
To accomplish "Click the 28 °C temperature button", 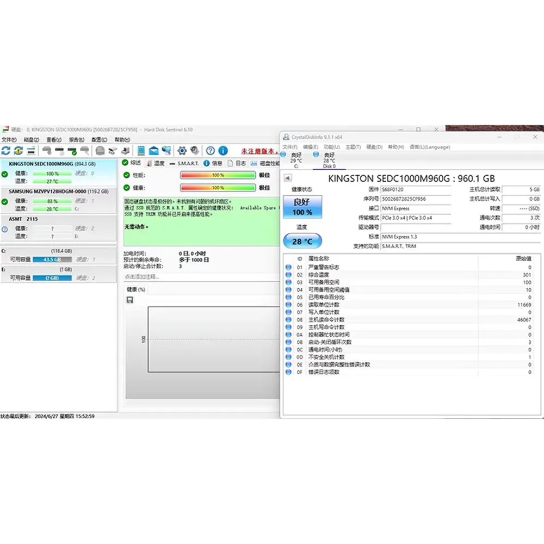I will point(302,241).
